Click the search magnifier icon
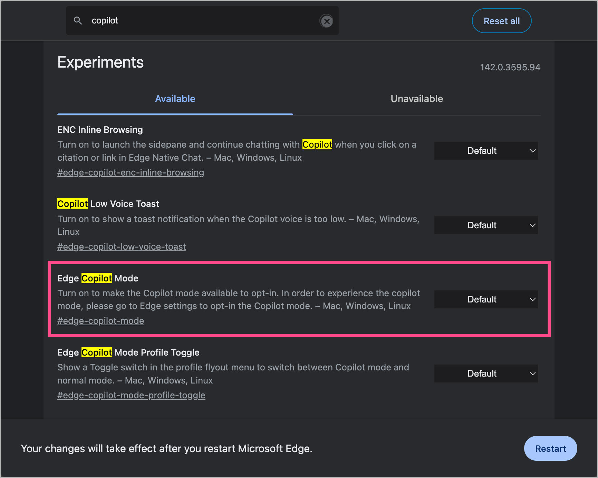598x478 pixels. tap(78, 21)
